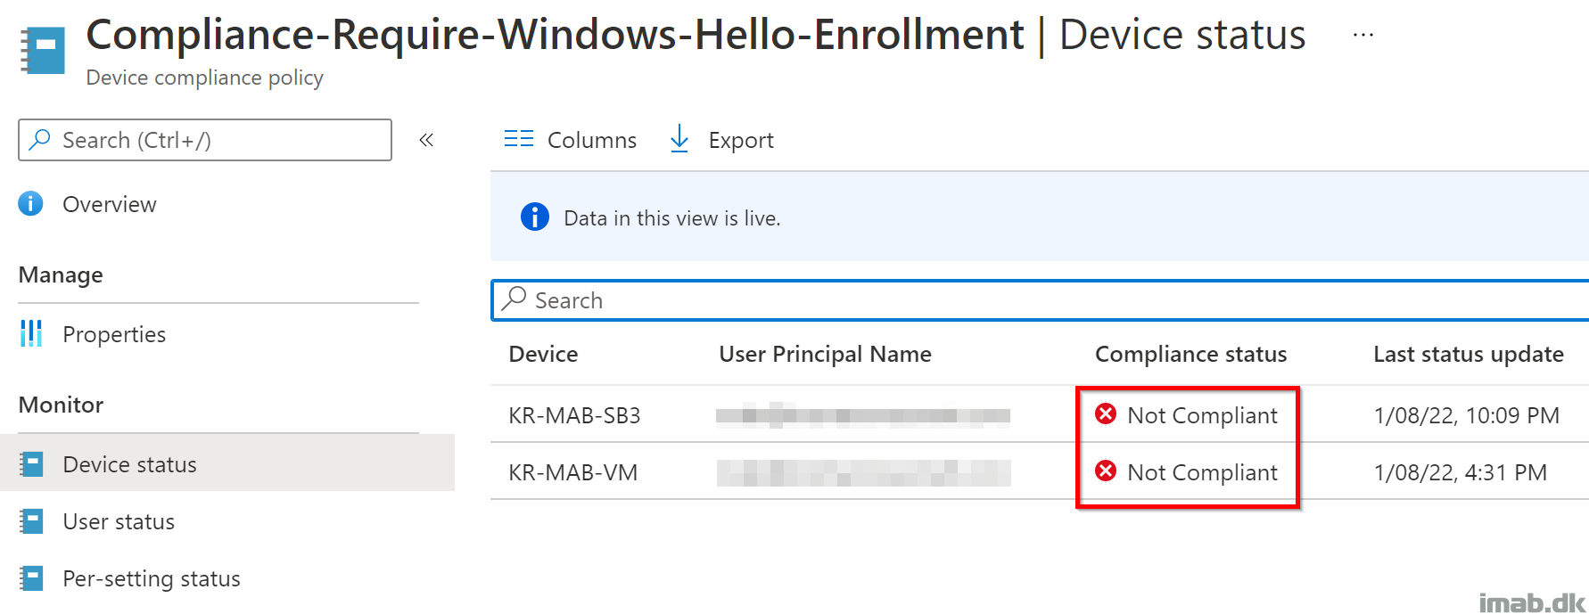Click the blue Overview info icon

30,204
